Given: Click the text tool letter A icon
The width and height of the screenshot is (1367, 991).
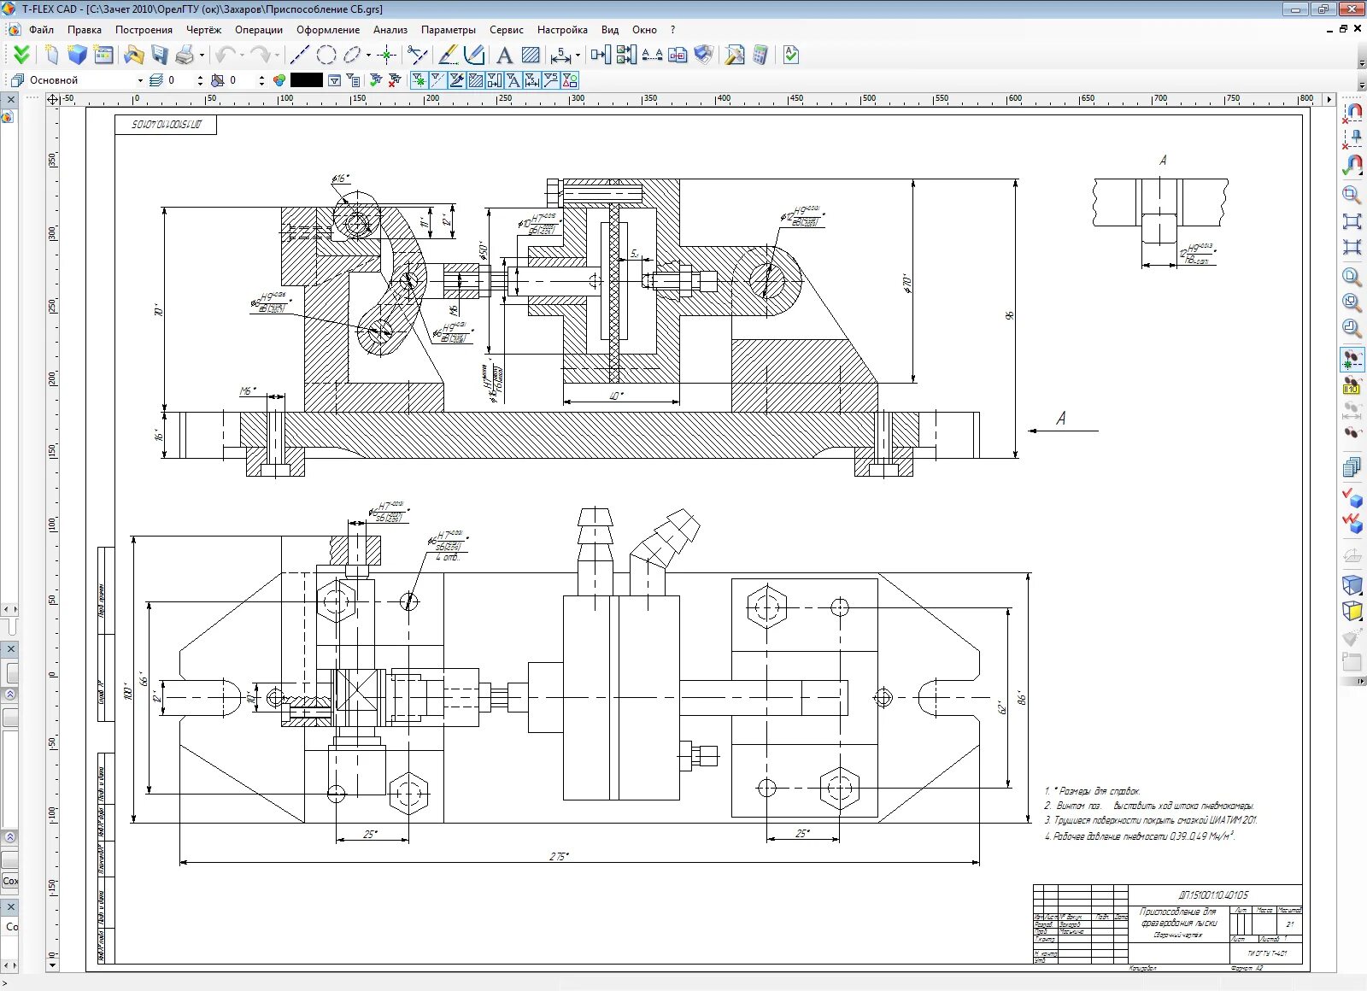Looking at the screenshot, I should coord(504,56).
